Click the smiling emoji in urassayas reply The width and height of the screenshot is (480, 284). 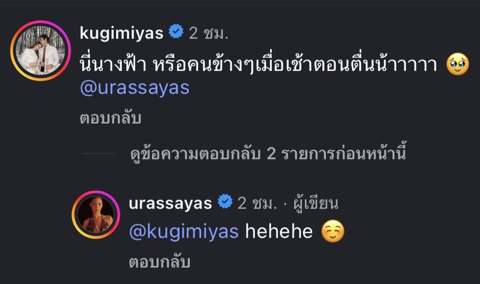(333, 232)
